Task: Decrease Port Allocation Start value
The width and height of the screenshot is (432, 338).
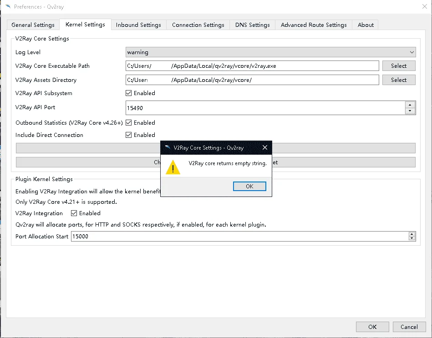Action: (412, 238)
